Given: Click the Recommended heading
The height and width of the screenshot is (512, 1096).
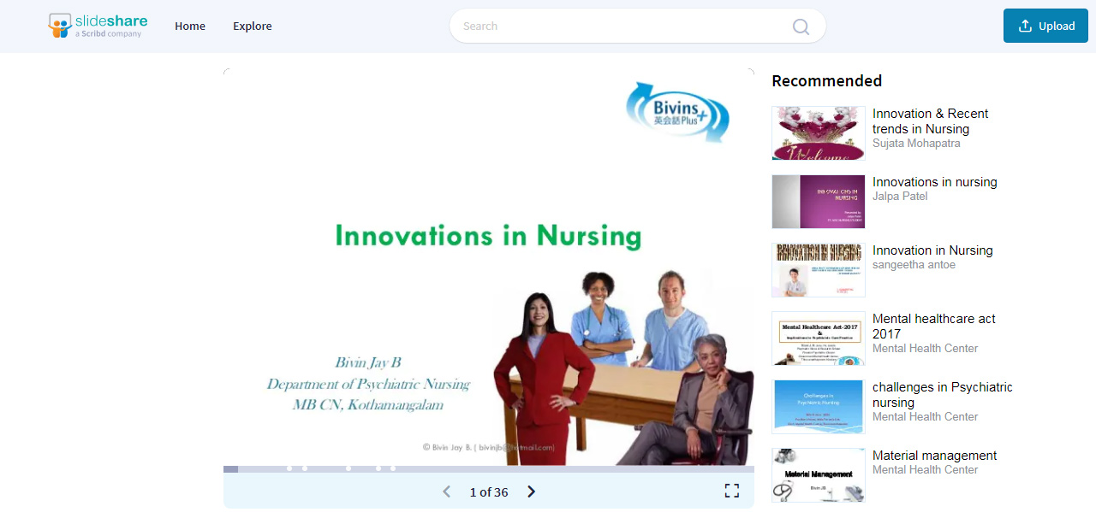Looking at the screenshot, I should coord(826,80).
